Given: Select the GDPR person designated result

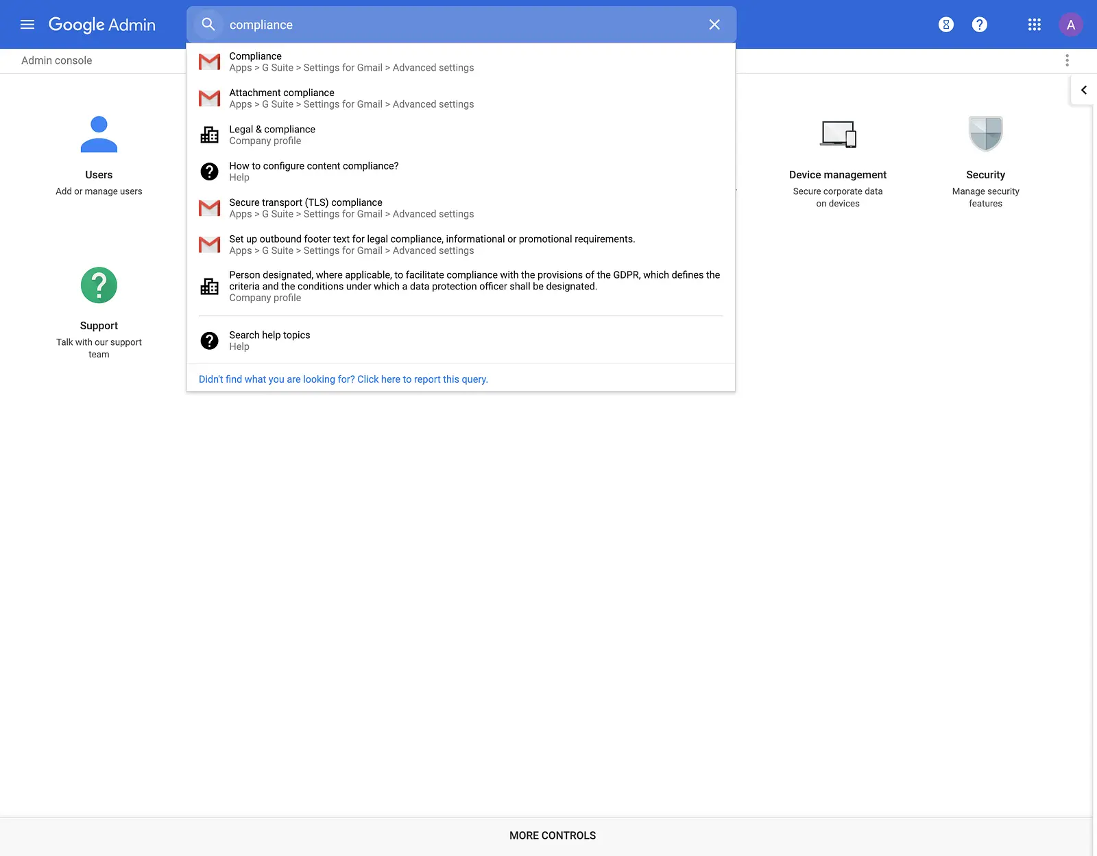Looking at the screenshot, I should pyautogui.click(x=461, y=286).
